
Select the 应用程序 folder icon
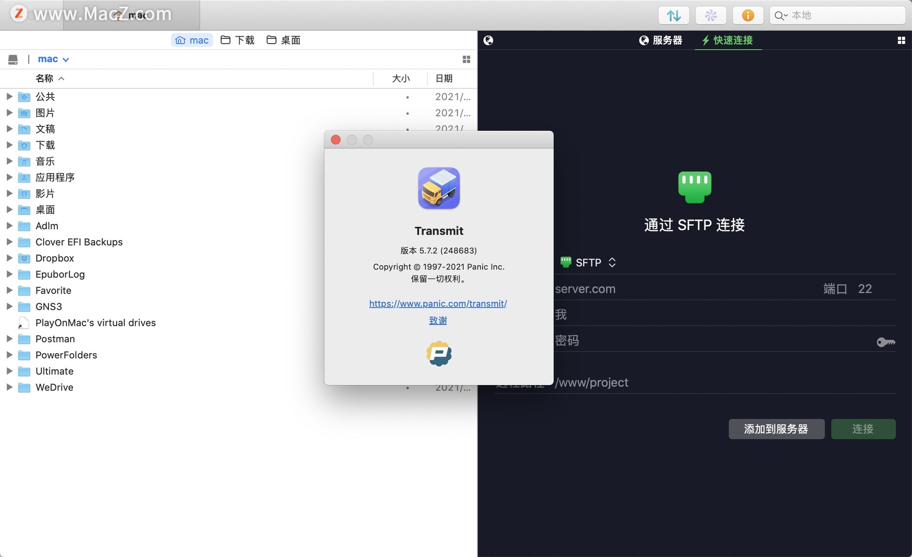(x=24, y=178)
